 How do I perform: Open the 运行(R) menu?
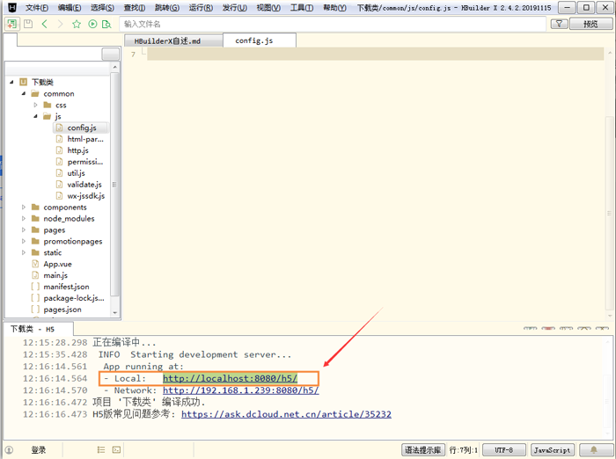coord(201,8)
